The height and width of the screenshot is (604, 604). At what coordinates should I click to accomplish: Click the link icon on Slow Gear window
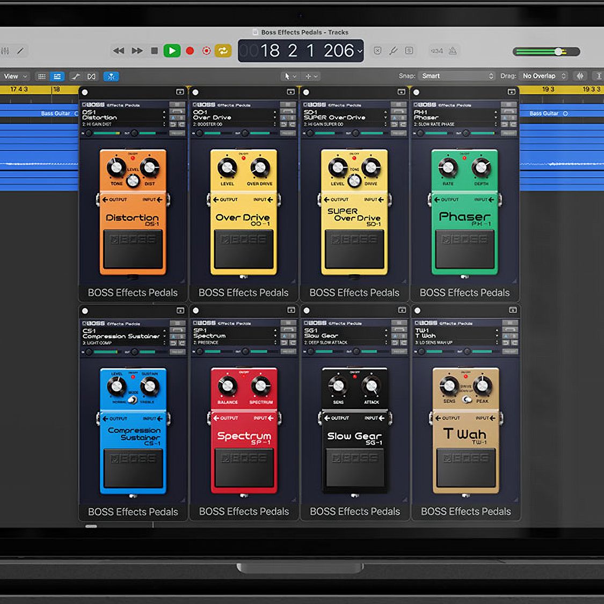pos(402,310)
